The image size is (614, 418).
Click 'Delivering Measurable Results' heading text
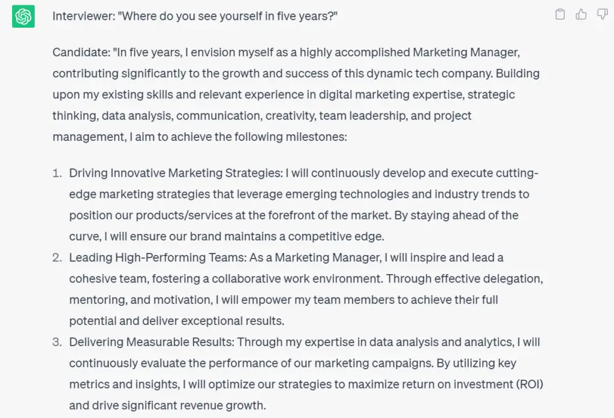151,342
